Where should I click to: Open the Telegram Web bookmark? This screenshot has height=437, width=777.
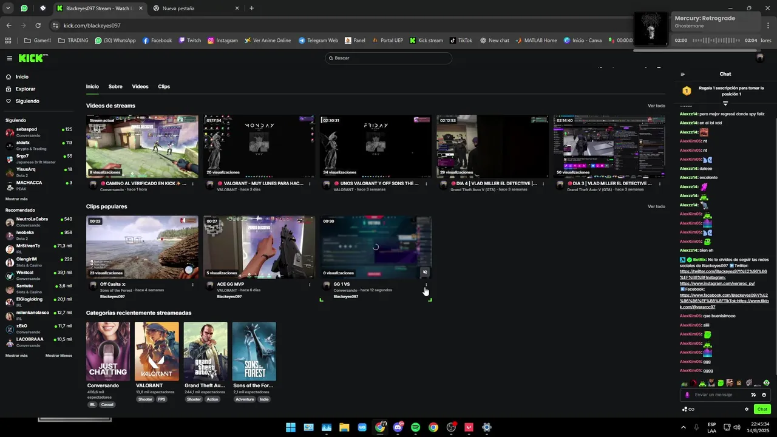click(318, 41)
